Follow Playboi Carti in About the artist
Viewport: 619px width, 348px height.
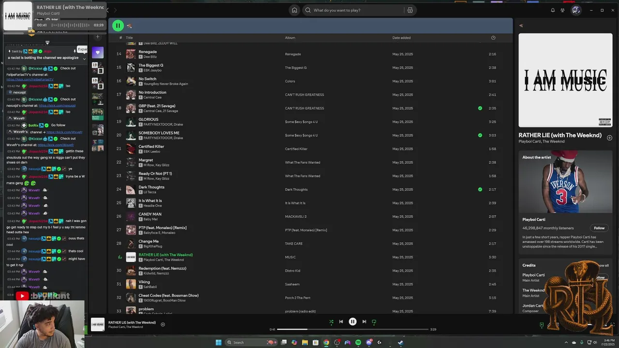coord(599,228)
